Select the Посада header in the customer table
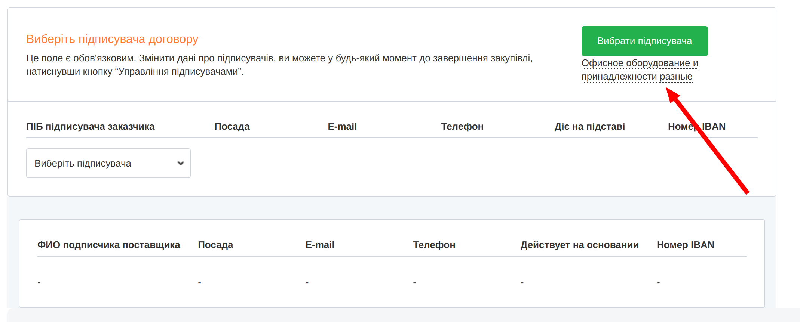 point(232,127)
